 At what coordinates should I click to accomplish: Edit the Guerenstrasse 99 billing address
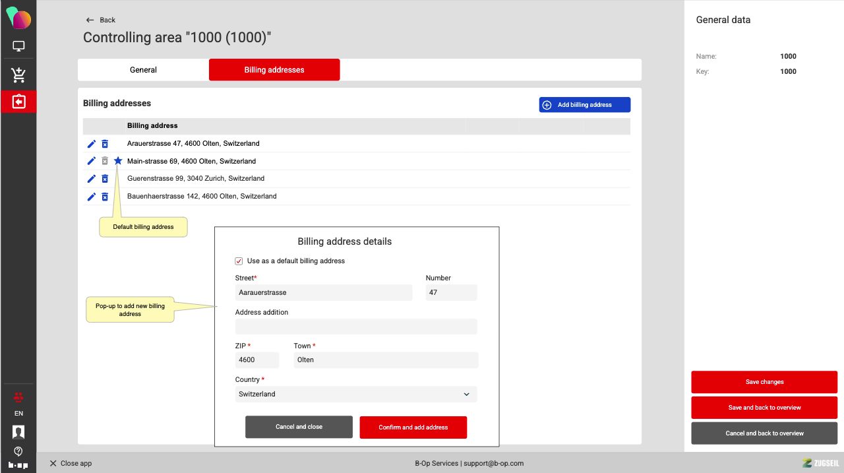coord(92,179)
